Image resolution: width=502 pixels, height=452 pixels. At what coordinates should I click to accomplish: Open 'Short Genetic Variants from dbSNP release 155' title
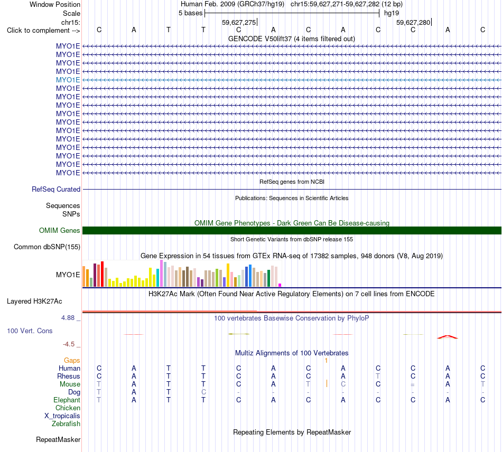point(292,239)
